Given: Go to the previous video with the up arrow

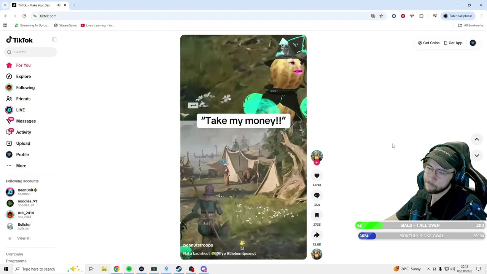Looking at the screenshot, I should coord(477,139).
